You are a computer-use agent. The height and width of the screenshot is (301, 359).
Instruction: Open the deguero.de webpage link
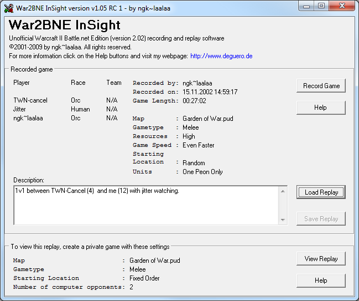tap(221, 56)
